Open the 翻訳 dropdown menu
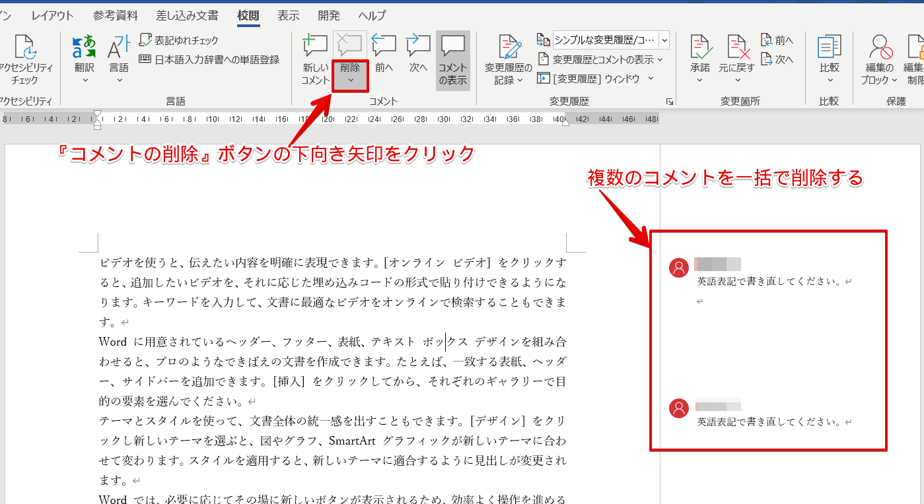Image resolution: width=924 pixels, height=504 pixels. 85,59
